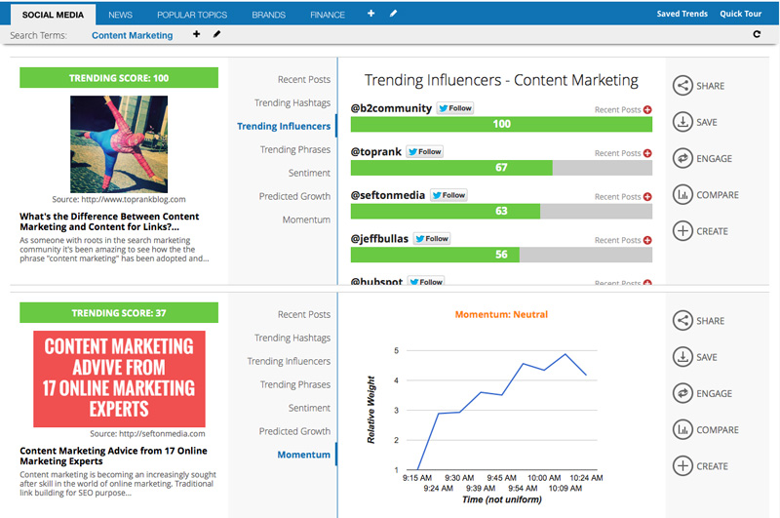Add a new tab with the plus icon

[x=370, y=14]
